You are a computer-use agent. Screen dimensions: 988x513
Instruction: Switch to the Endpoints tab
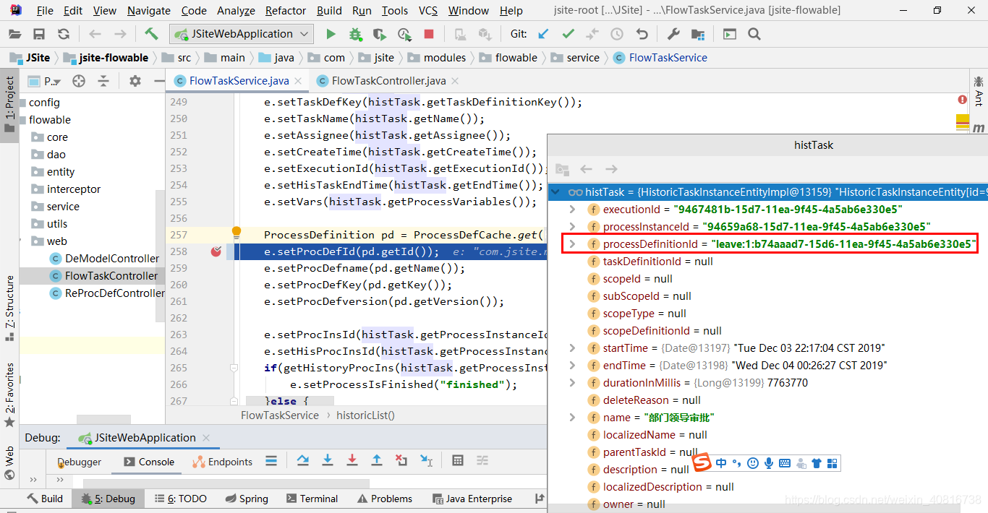222,462
